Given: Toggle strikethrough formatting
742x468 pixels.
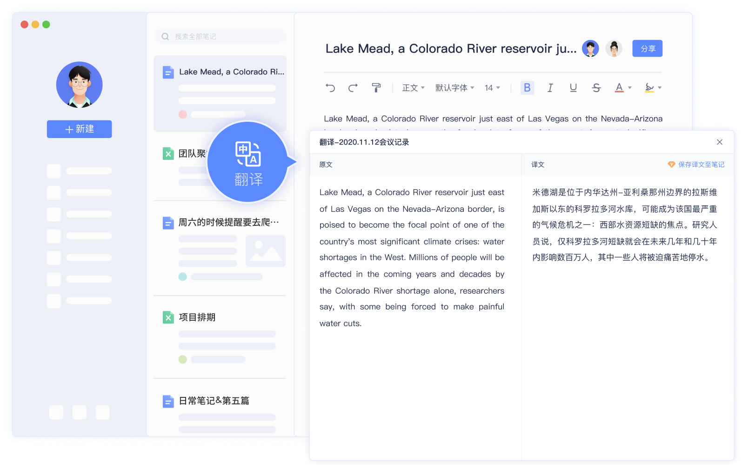Looking at the screenshot, I should point(596,88).
